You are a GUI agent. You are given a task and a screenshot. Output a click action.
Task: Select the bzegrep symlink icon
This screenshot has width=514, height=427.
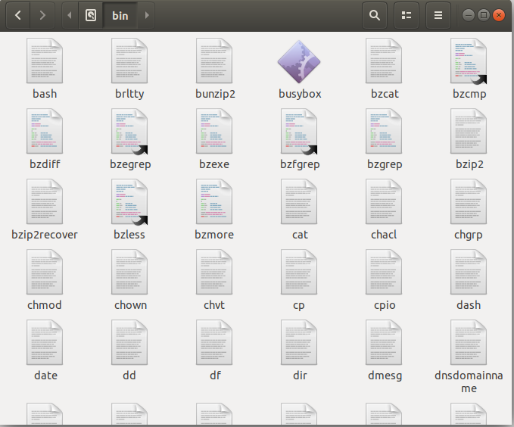129,132
